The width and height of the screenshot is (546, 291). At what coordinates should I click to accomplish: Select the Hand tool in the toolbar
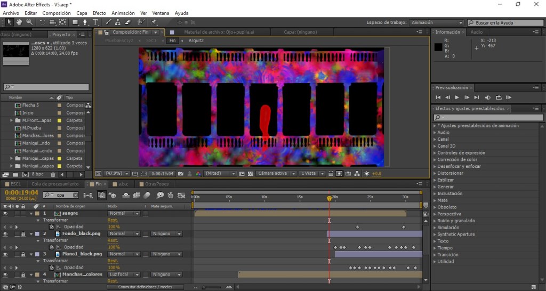(19, 22)
